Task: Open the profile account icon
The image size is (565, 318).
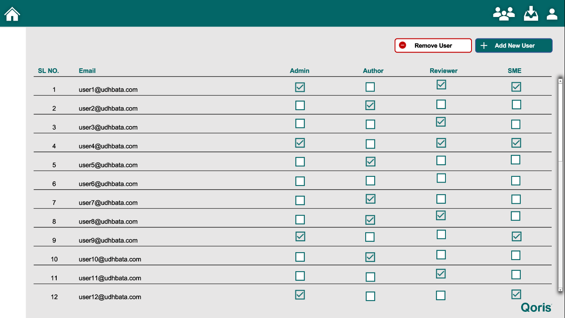Action: [x=552, y=14]
